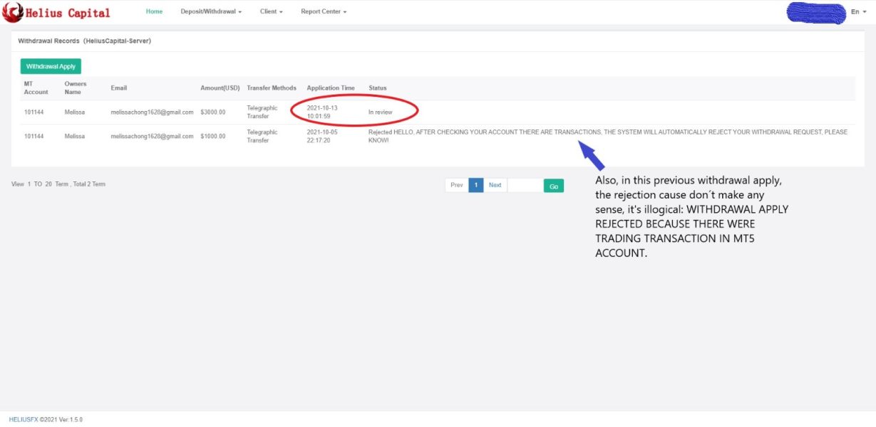The width and height of the screenshot is (876, 427).
Task: Expand the Report Center menu
Action: click(x=324, y=11)
